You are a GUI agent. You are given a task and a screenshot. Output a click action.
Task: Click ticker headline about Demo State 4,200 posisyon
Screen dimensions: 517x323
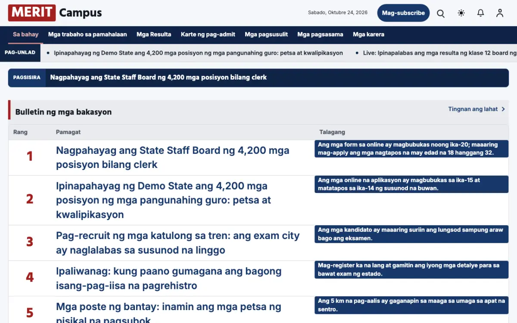tap(198, 53)
